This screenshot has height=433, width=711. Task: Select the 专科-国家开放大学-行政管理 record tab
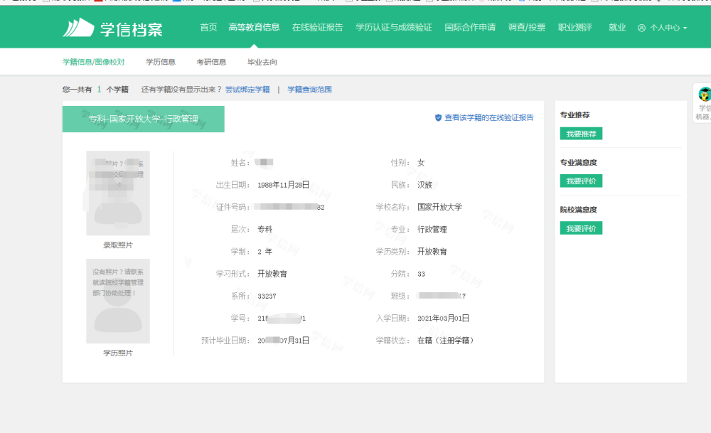coord(144,119)
